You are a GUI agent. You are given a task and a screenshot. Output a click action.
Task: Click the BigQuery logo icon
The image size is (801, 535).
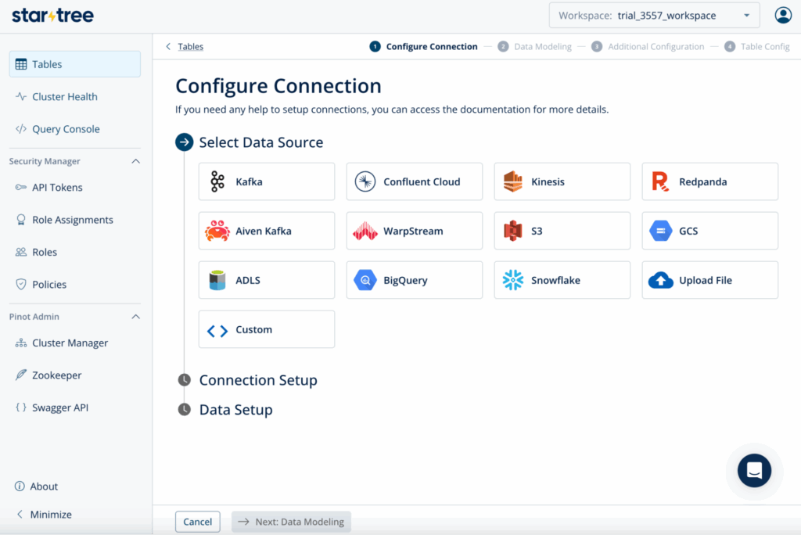[365, 280]
